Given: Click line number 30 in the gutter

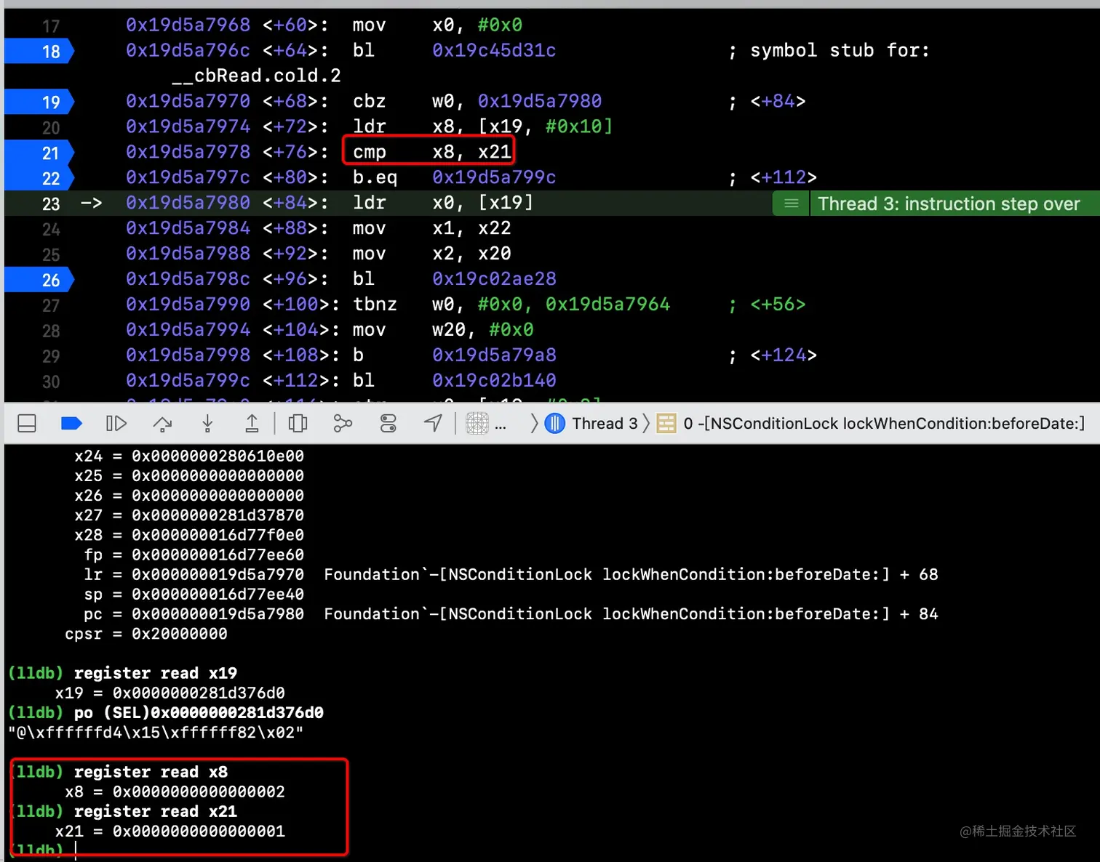Looking at the screenshot, I should [51, 382].
